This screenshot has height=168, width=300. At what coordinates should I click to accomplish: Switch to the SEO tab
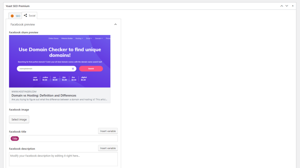pos(15,16)
